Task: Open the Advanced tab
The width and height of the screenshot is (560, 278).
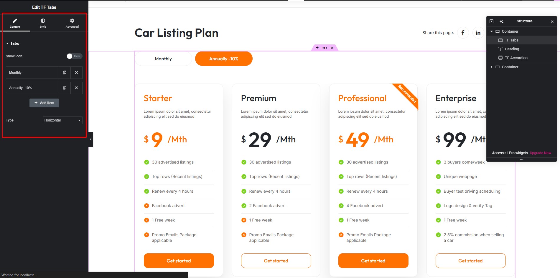Action: tap(72, 23)
